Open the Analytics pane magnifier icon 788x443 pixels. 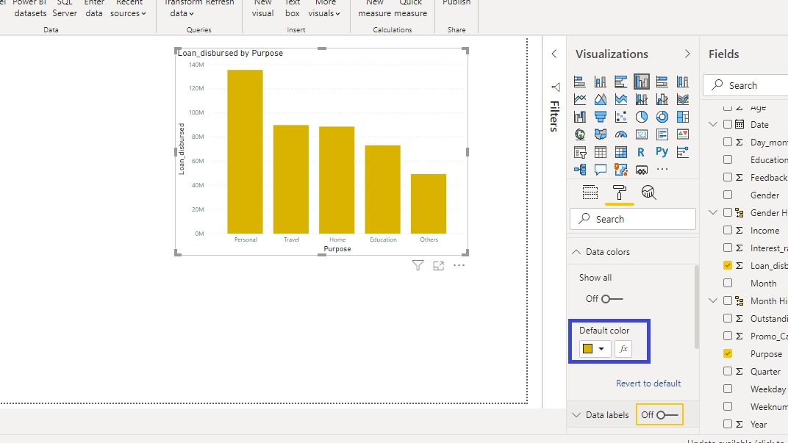coord(648,192)
